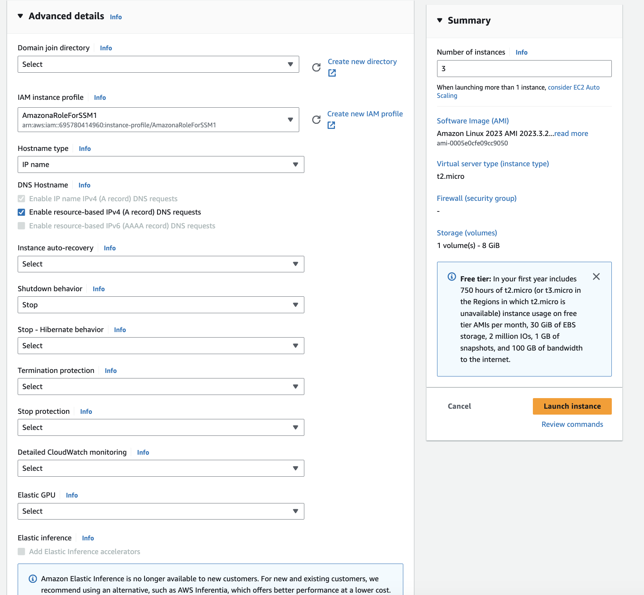Collapse the Summary panel
The width and height of the screenshot is (644, 595).
coord(440,20)
